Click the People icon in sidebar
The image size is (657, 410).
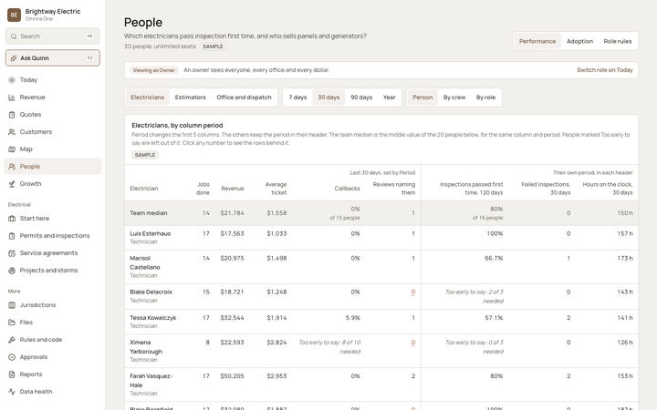pos(12,167)
